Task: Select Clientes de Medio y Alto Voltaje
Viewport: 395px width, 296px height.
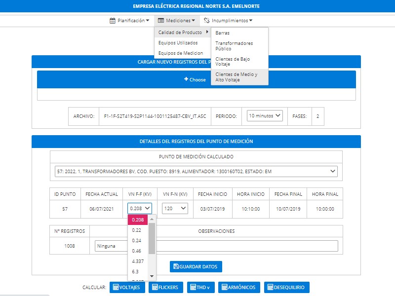Action: tap(239, 77)
